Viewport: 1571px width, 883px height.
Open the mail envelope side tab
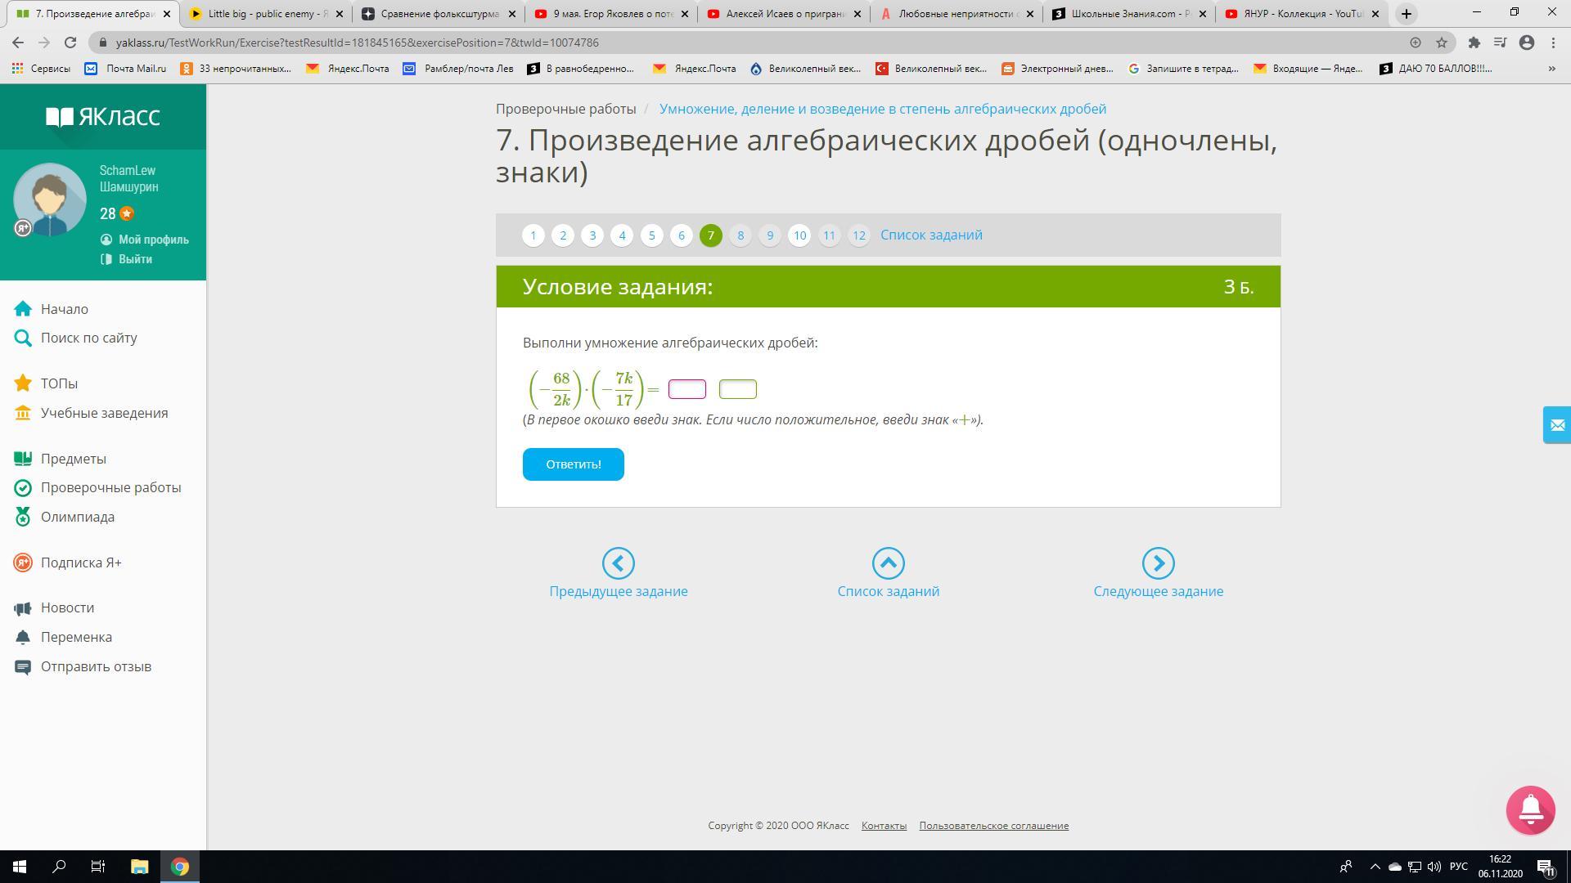point(1556,425)
